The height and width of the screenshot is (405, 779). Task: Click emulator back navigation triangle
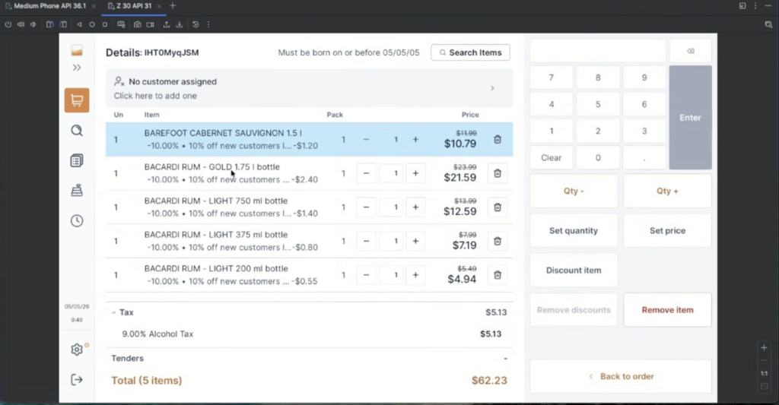click(x=79, y=24)
